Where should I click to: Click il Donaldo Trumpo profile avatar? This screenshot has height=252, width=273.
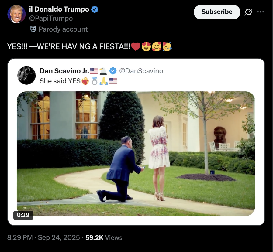point(16,14)
